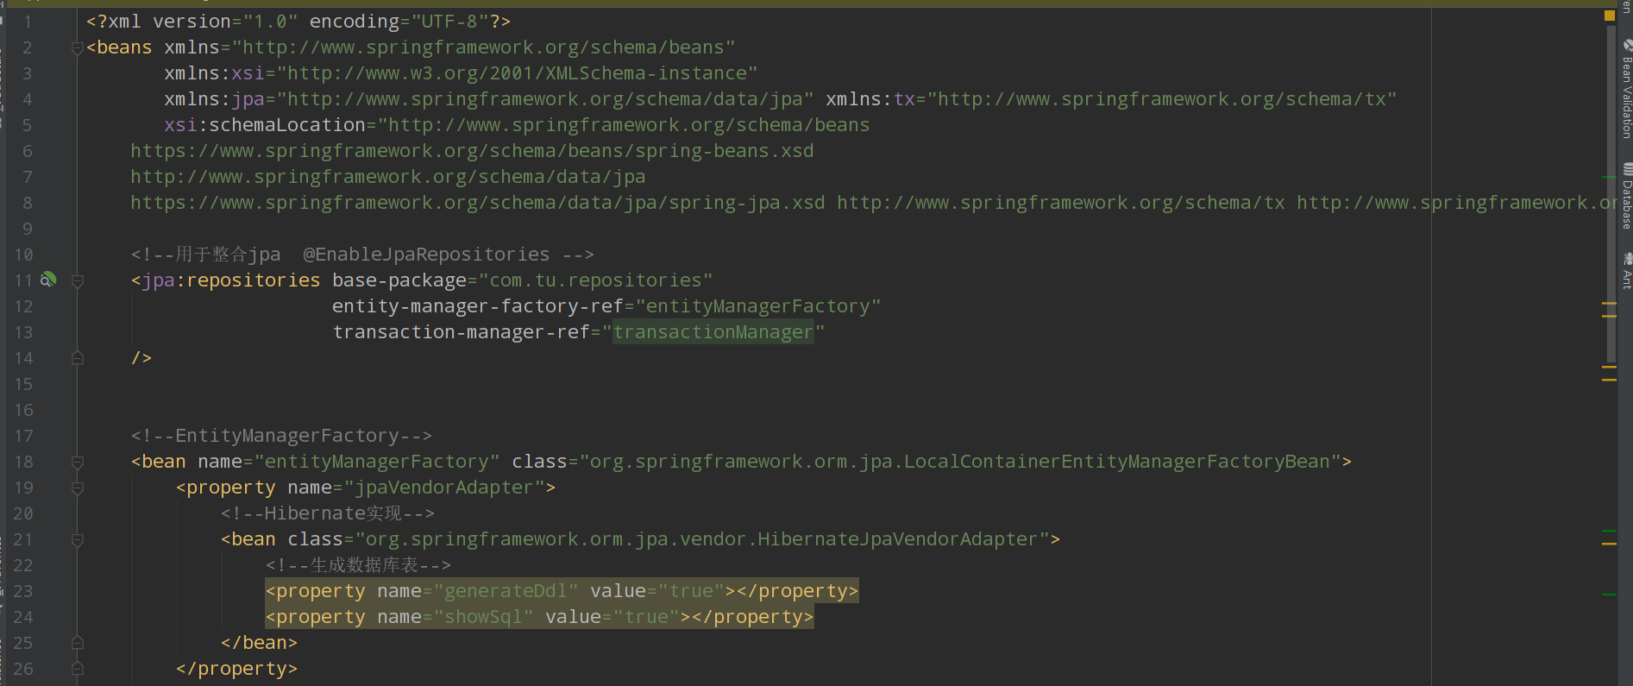
Task: Jump to the green stripe mark beside the Database tab
Action: (1609, 177)
